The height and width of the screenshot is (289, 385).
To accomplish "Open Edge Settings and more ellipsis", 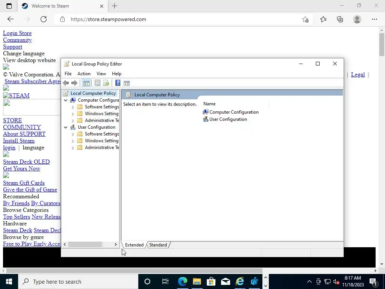I will 374,19.
